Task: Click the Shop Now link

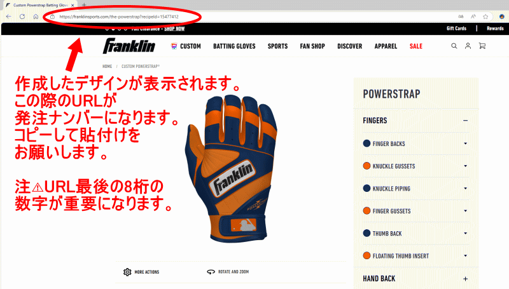Action: 174,29
